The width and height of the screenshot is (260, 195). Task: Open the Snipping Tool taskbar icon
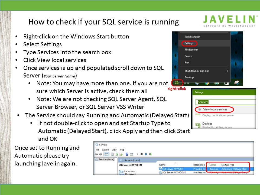click(x=236, y=83)
